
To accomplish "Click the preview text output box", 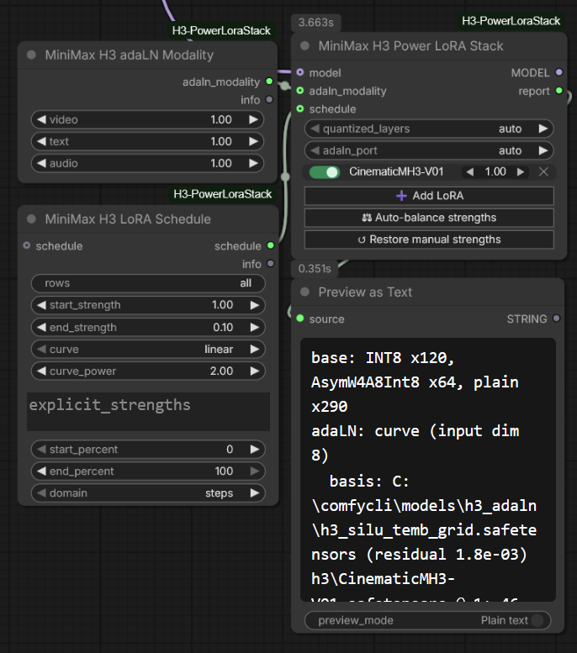I will point(428,470).
